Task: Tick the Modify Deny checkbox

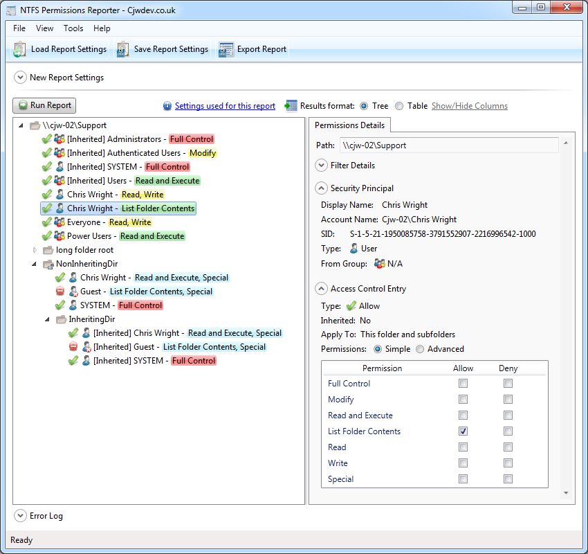Action: click(508, 400)
